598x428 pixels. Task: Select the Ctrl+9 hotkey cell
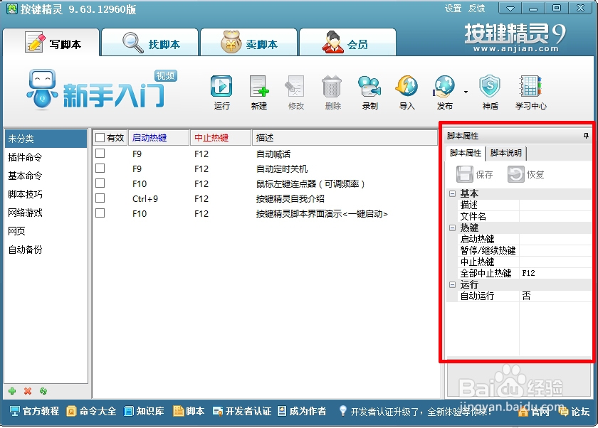point(145,198)
